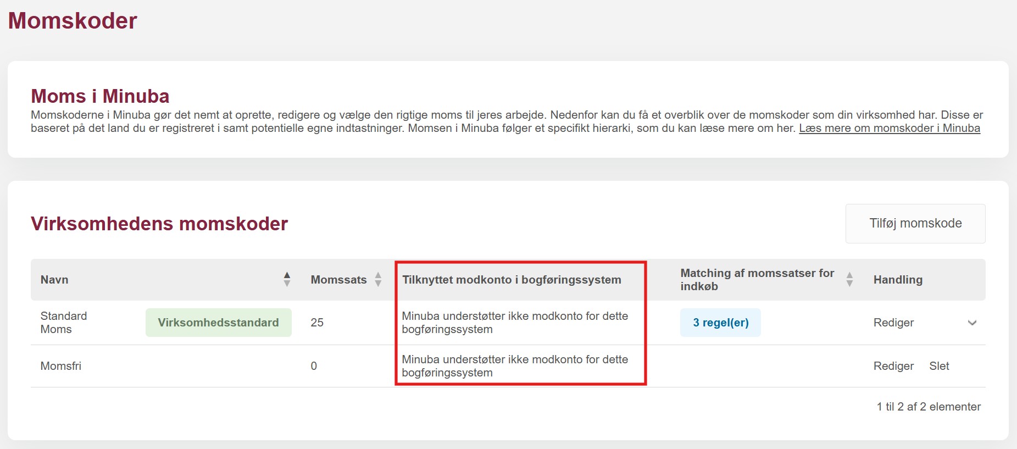The width and height of the screenshot is (1017, 449).
Task: Click the Matching af momssatser for indkøb header
Action: click(x=757, y=280)
